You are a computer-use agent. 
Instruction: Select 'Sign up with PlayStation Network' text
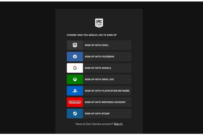tap(107, 91)
